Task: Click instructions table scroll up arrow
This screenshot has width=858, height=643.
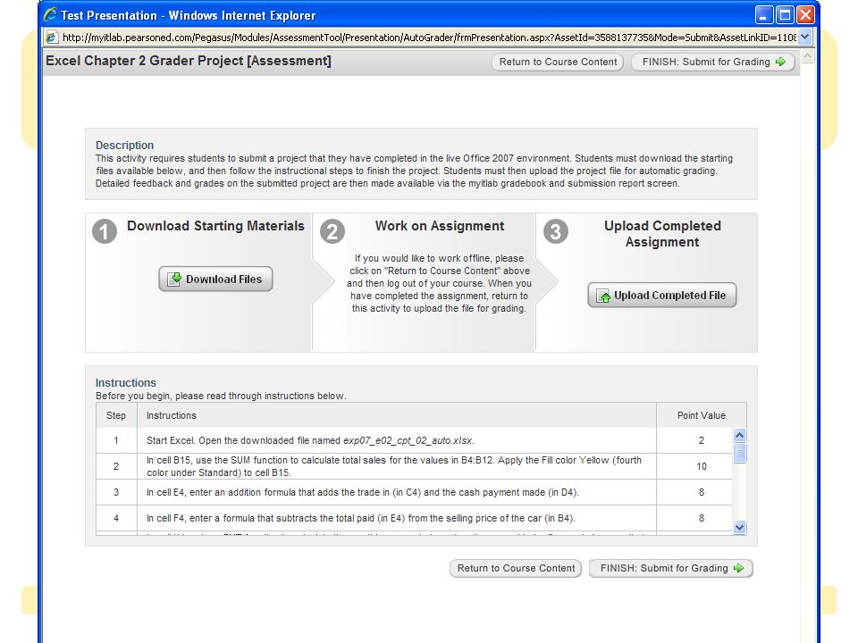Action: click(739, 435)
